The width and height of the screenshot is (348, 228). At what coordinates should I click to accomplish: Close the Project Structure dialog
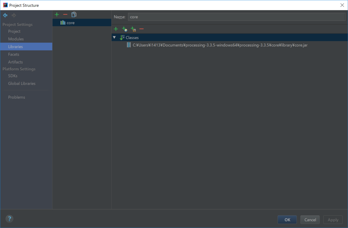tap(342, 5)
